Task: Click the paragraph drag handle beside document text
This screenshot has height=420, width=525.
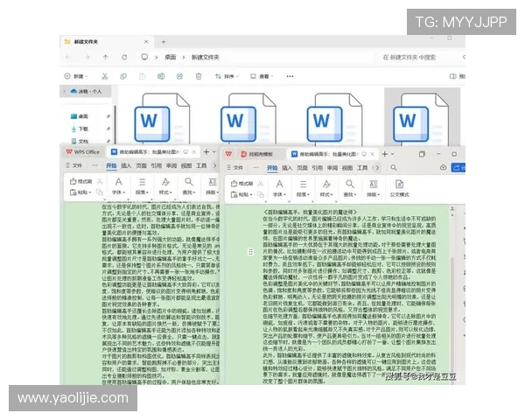Action: coord(250,252)
